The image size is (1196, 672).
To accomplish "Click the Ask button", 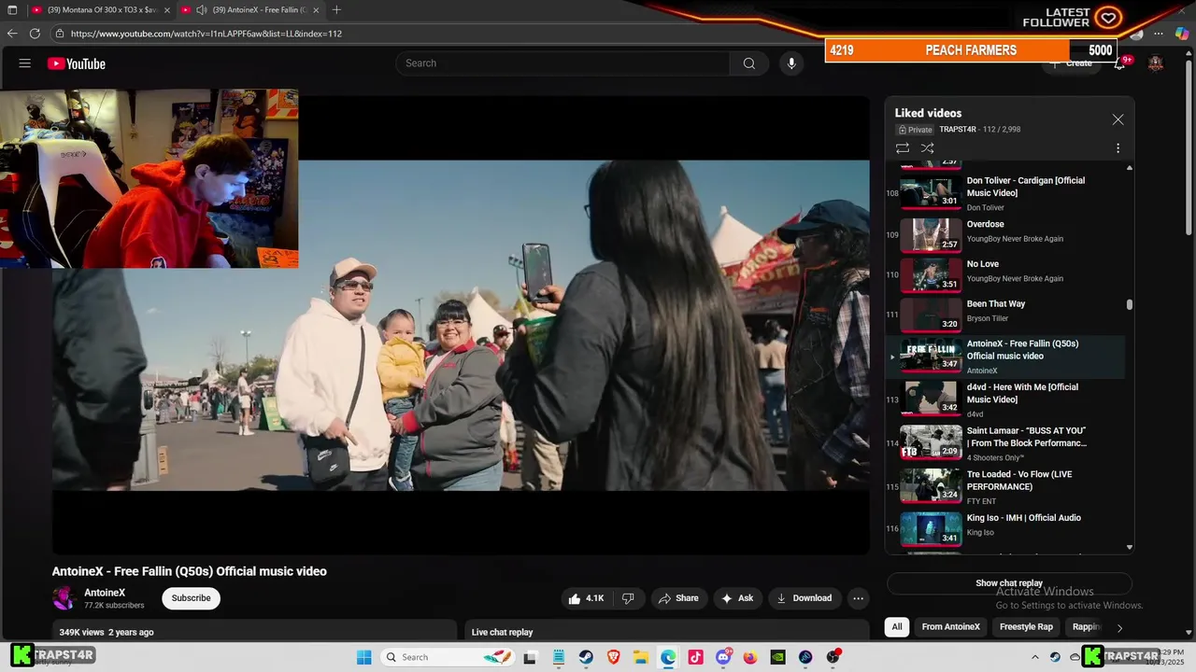I will (737, 598).
